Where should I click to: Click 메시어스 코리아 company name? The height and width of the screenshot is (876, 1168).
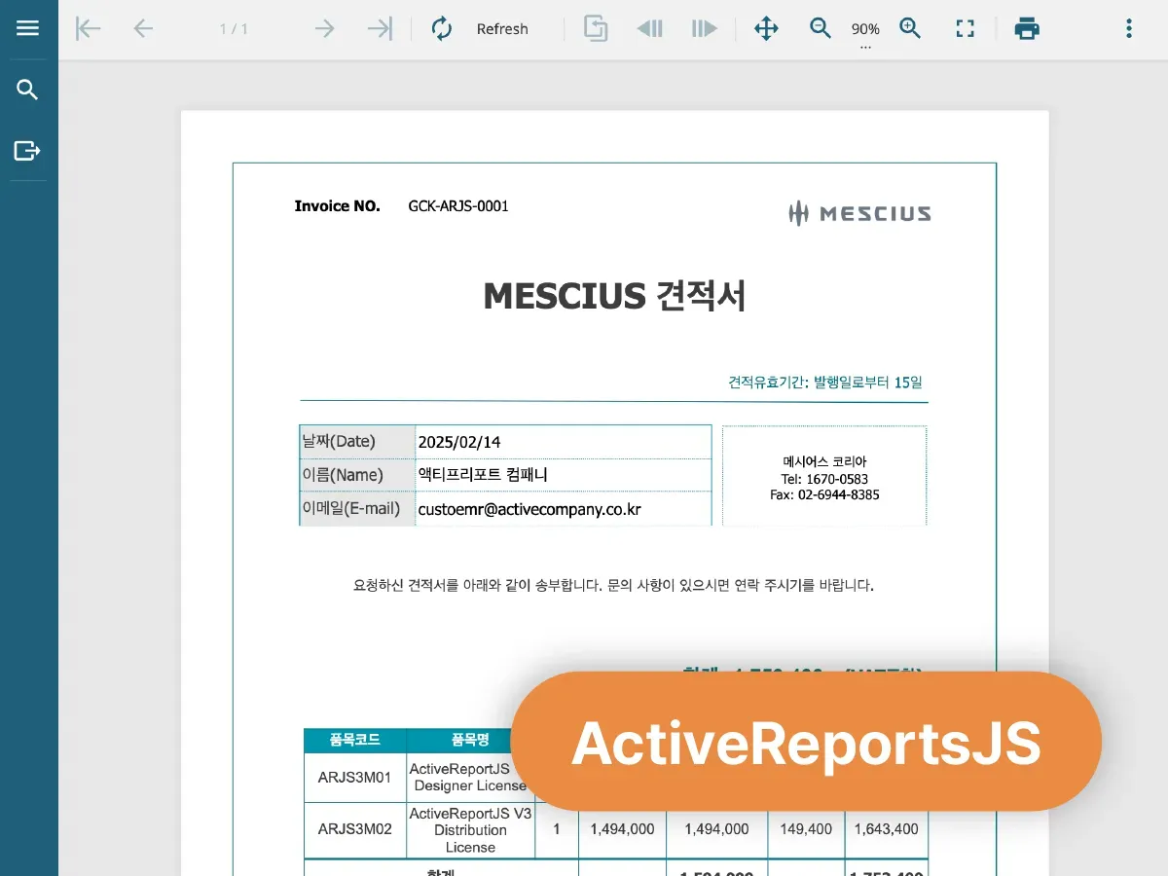[x=824, y=461]
